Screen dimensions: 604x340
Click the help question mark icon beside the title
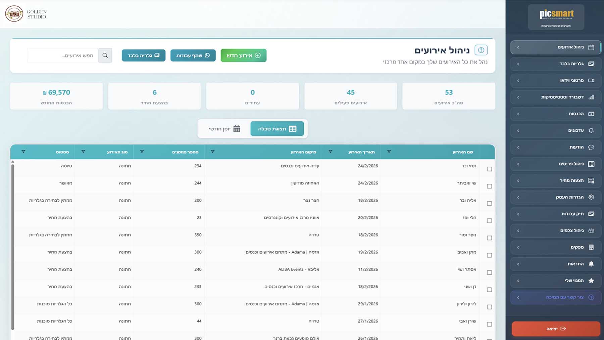481,50
